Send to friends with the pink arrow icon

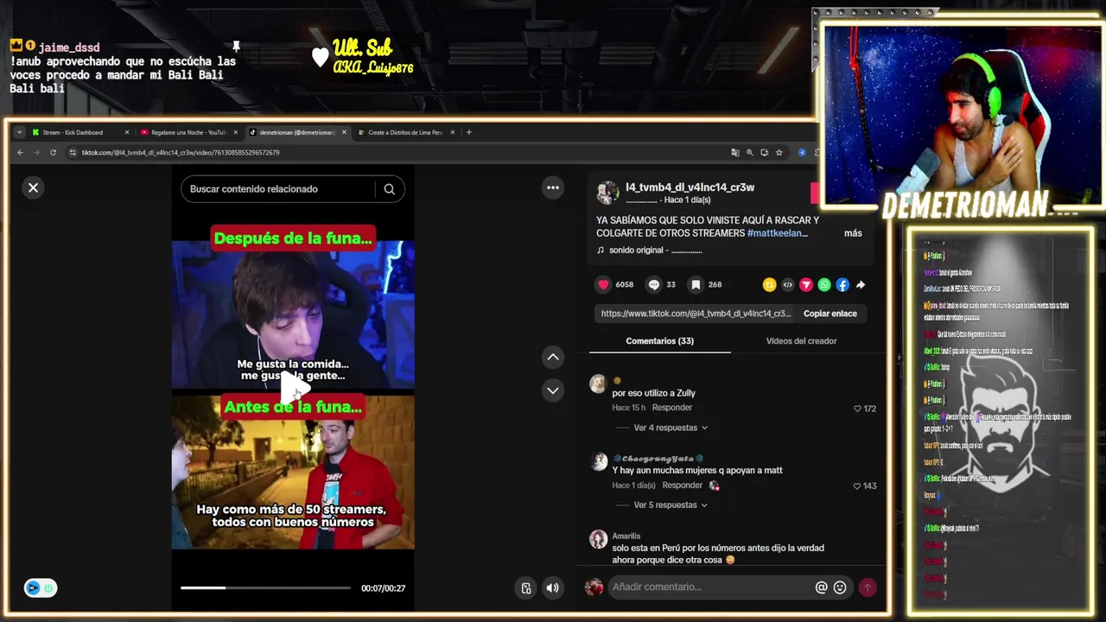[805, 284]
